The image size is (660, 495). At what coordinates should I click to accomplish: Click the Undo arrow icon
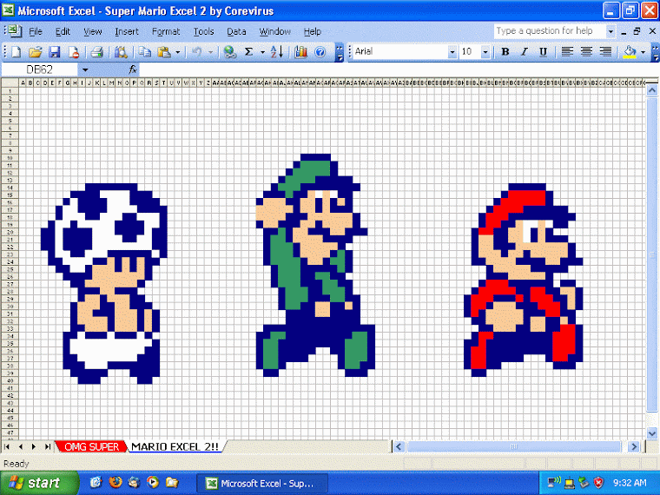(196, 52)
